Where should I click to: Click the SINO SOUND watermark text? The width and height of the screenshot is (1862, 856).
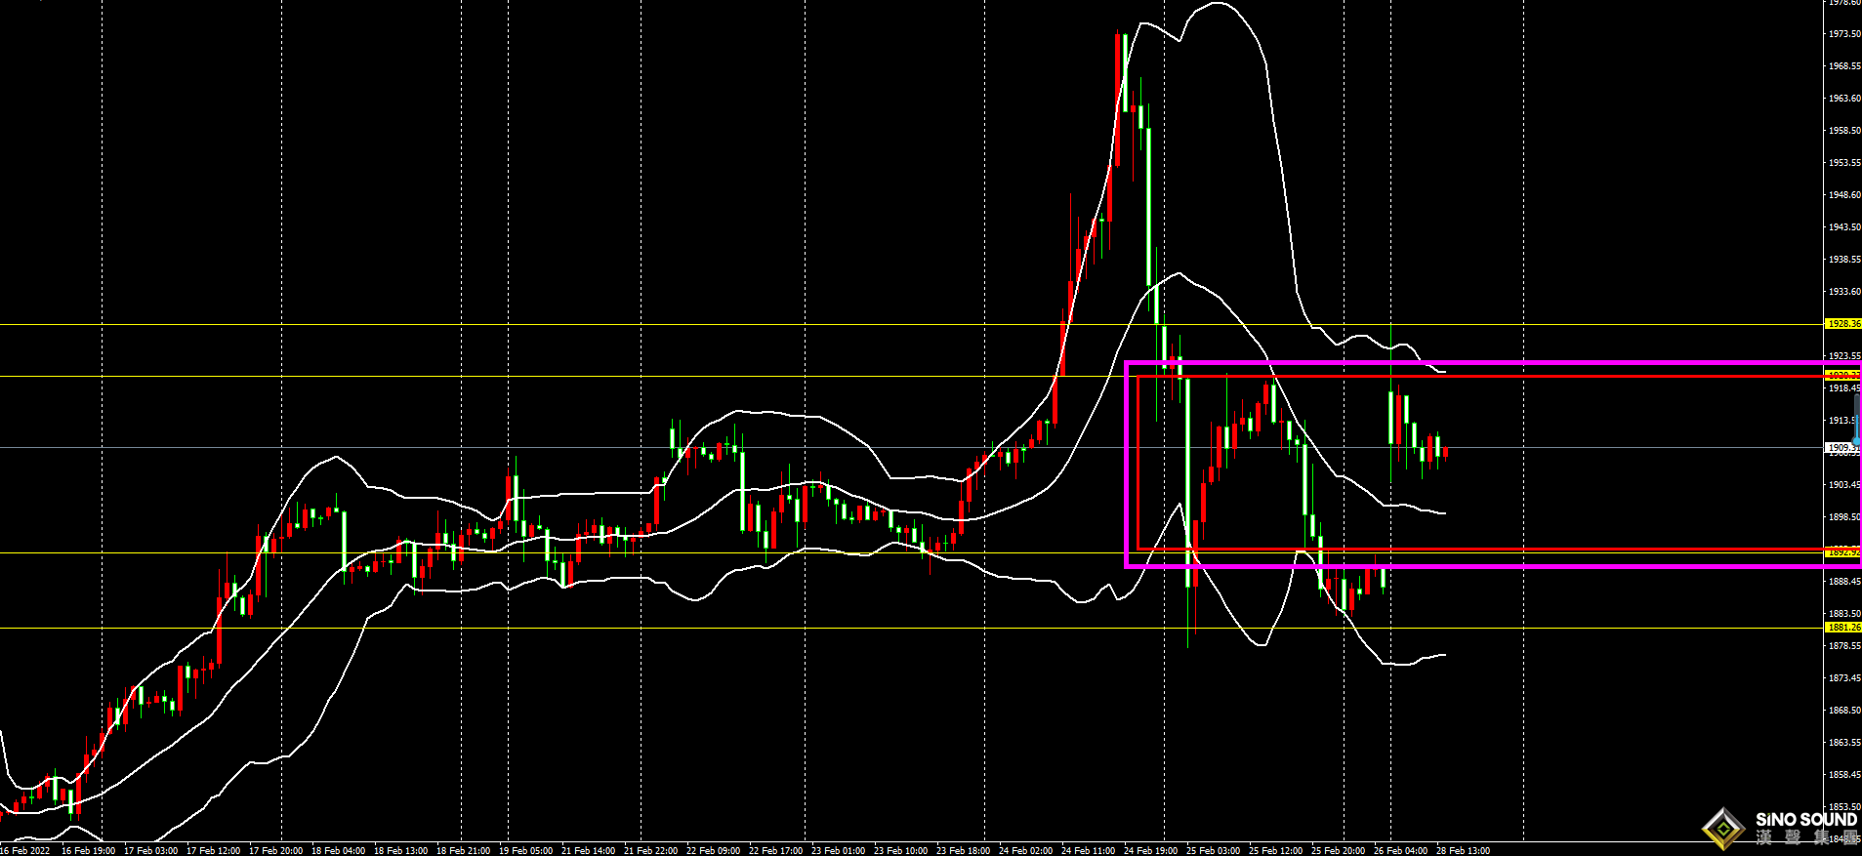click(1805, 820)
